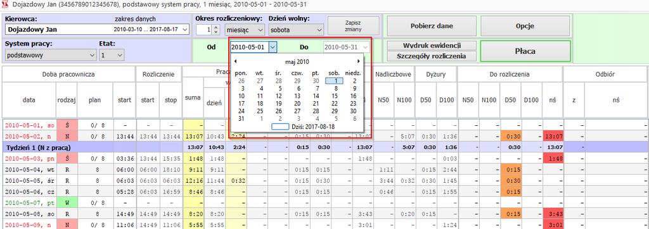Go to next month in calendar

pos(359,61)
